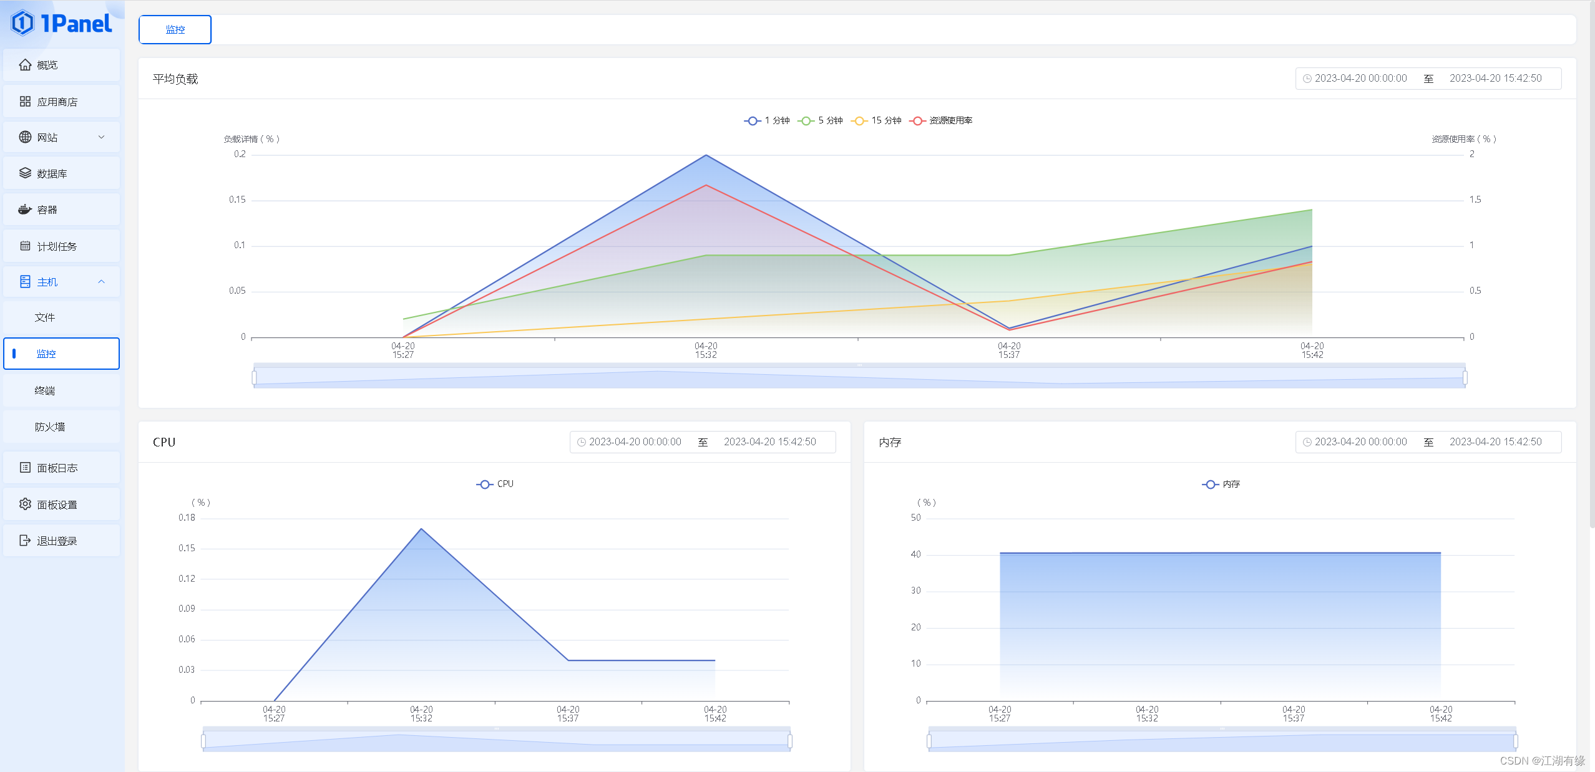Click right handle of 平均负载 zoom slider
Viewport: 1595px width, 772px height.
pyautogui.click(x=1465, y=377)
